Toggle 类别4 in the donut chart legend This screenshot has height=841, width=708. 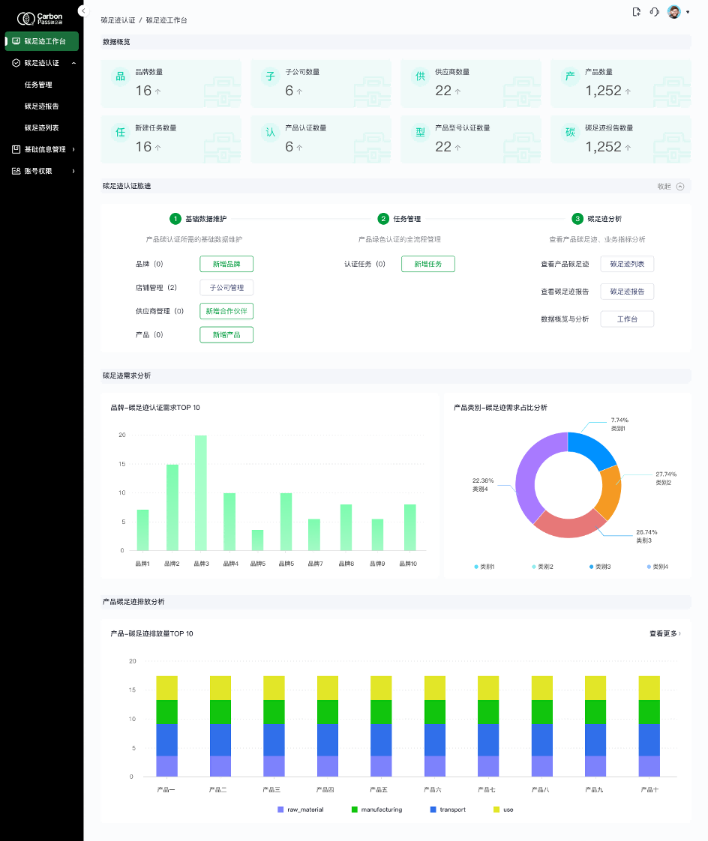(658, 567)
